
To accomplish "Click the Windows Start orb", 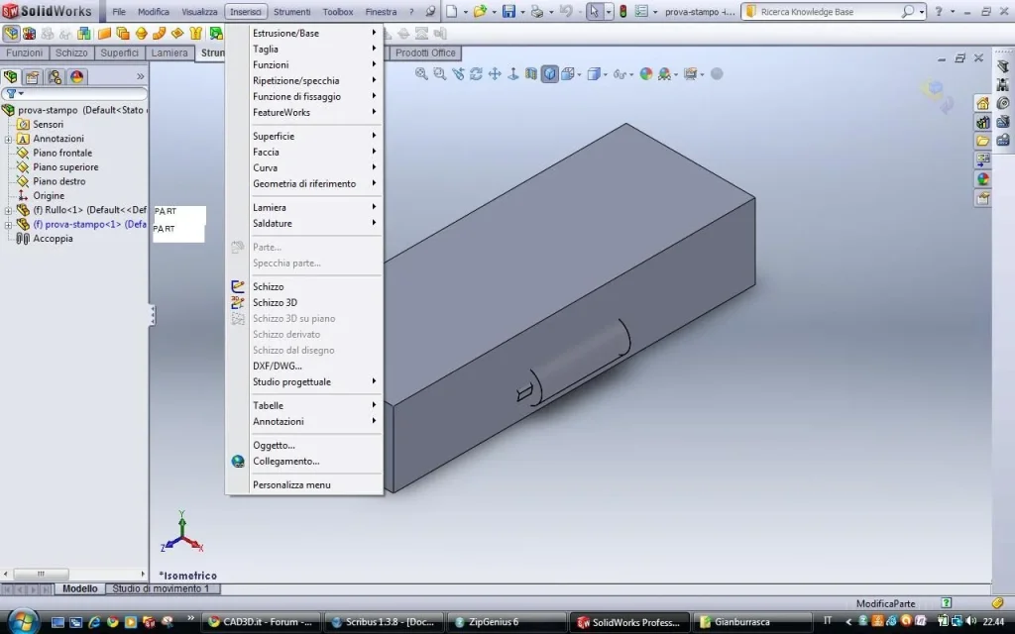I will [x=22, y=622].
